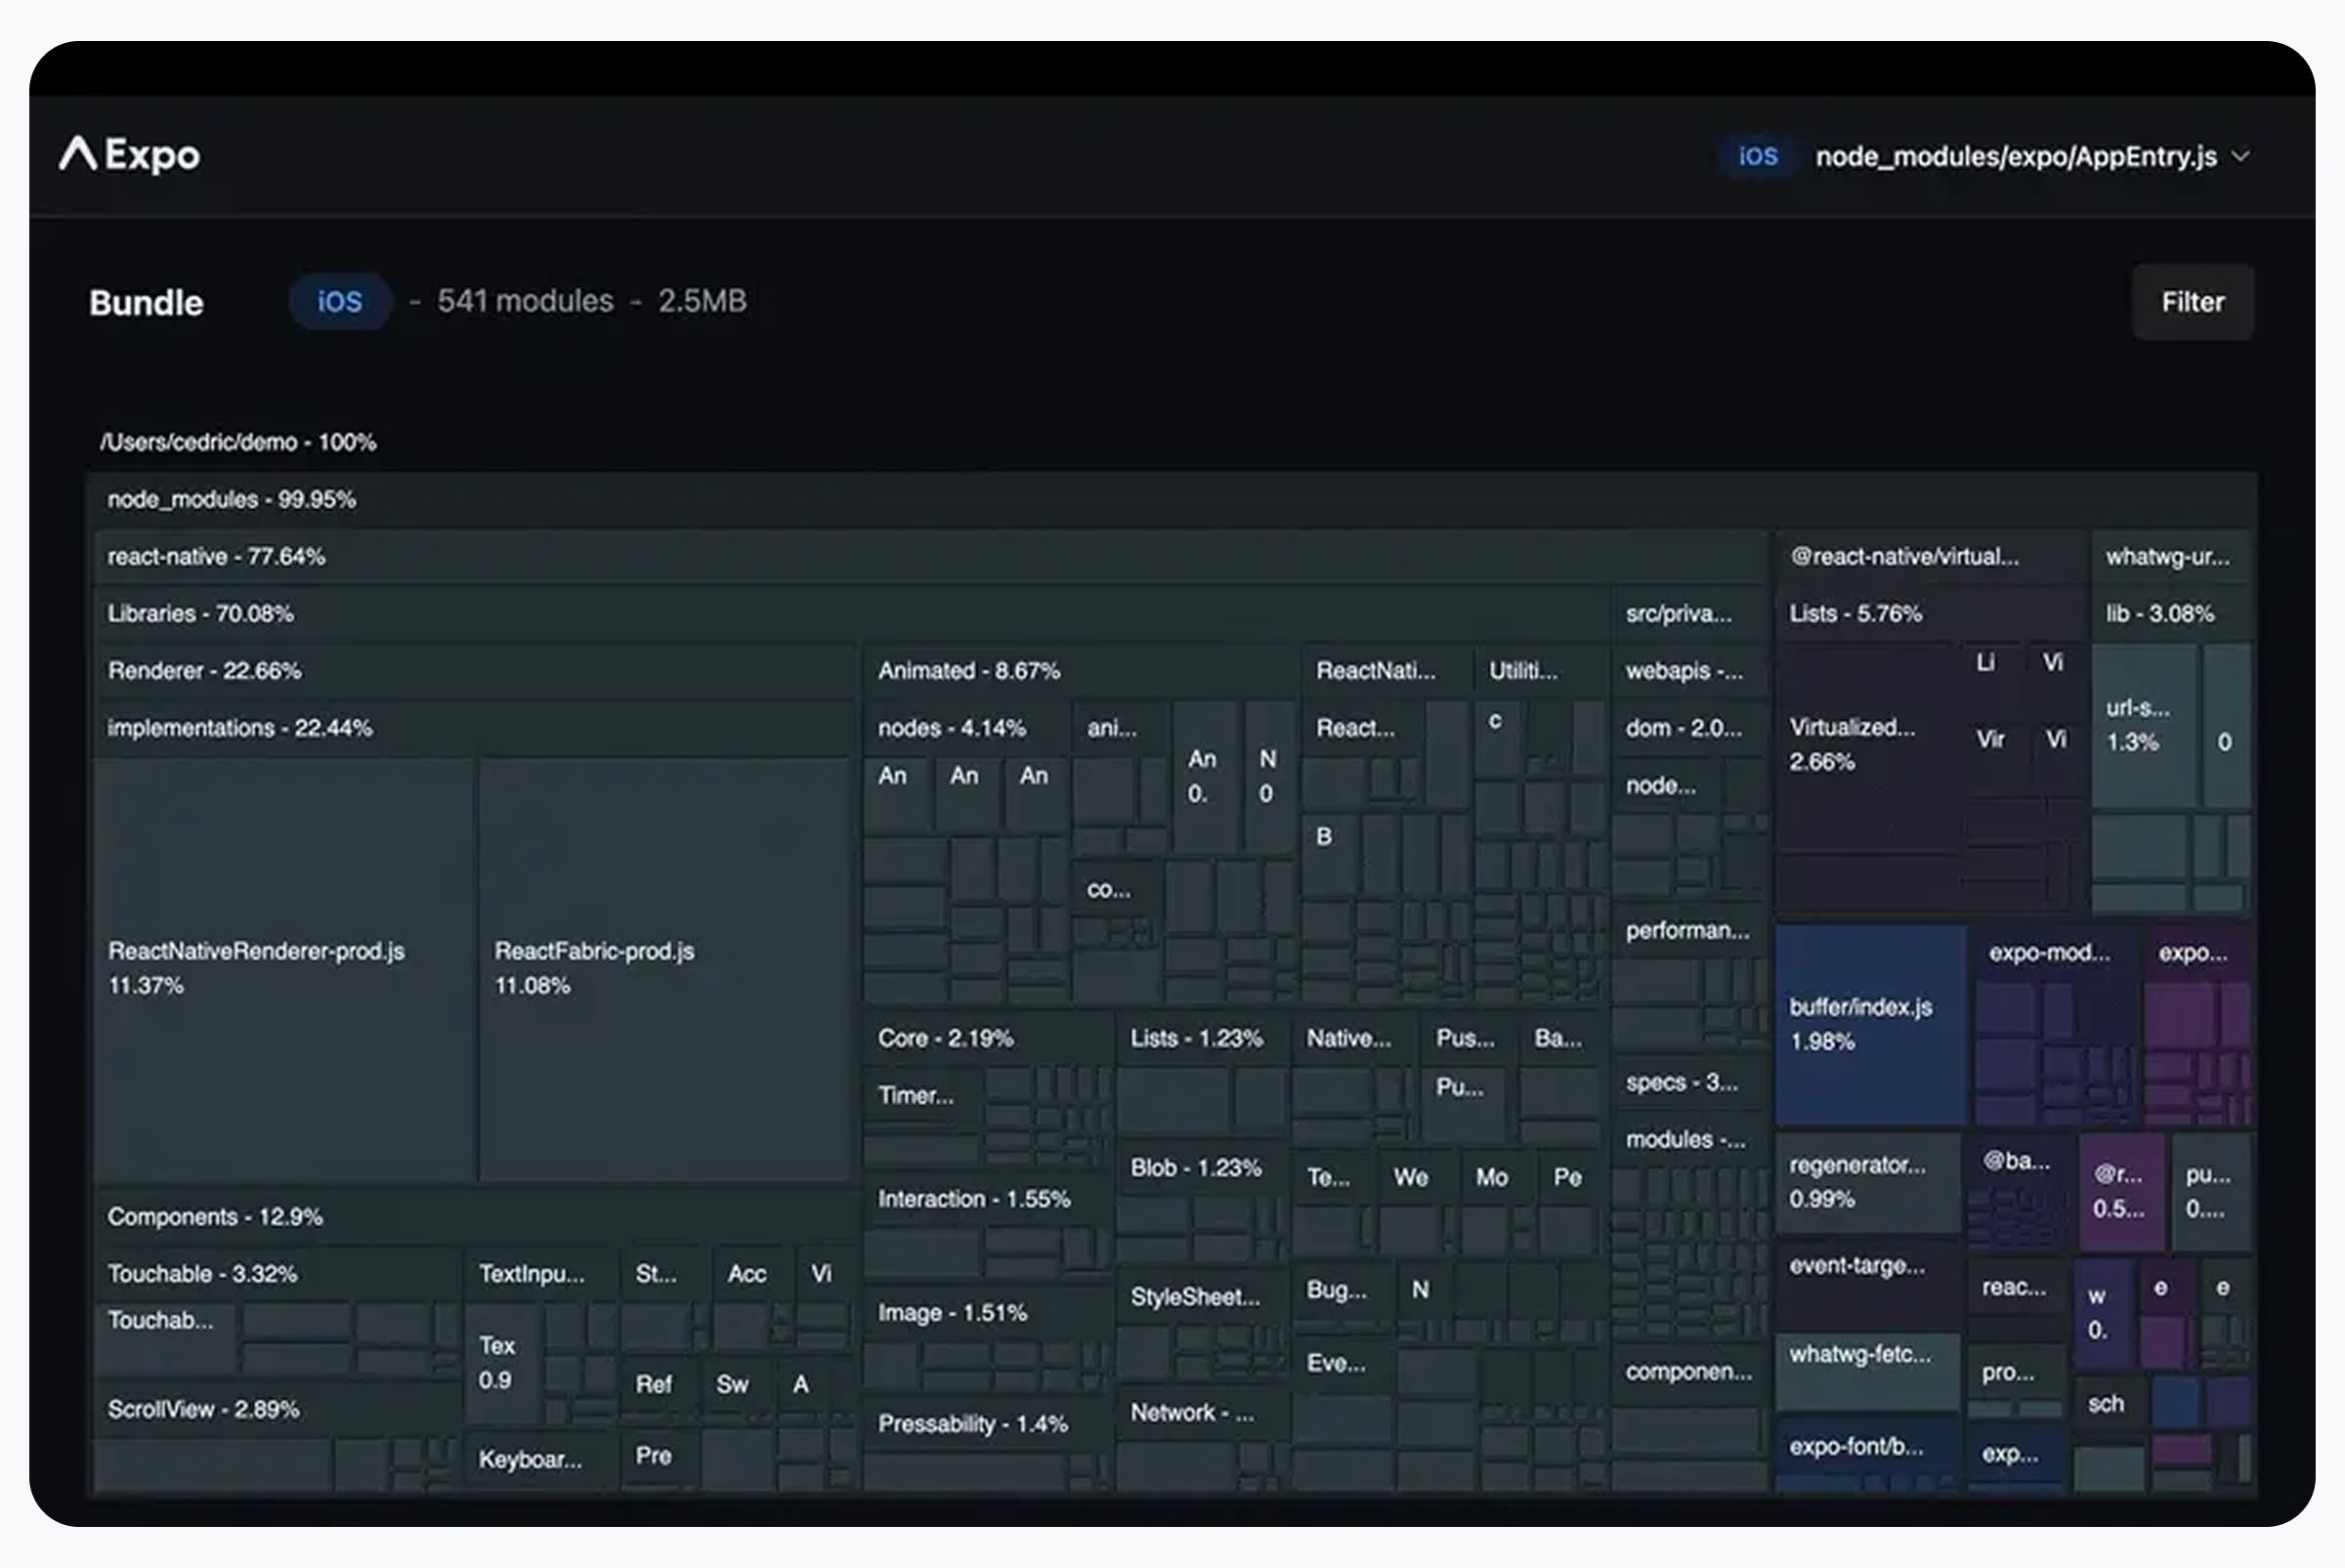Viewport: 2345px width, 1568px height.
Task: Select the /Users/cedric/demo - 100% root node
Action: (238, 442)
